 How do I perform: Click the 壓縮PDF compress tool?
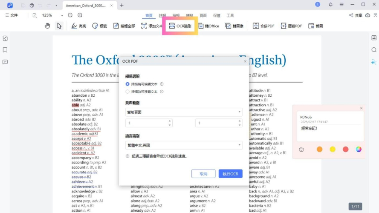click(x=291, y=26)
